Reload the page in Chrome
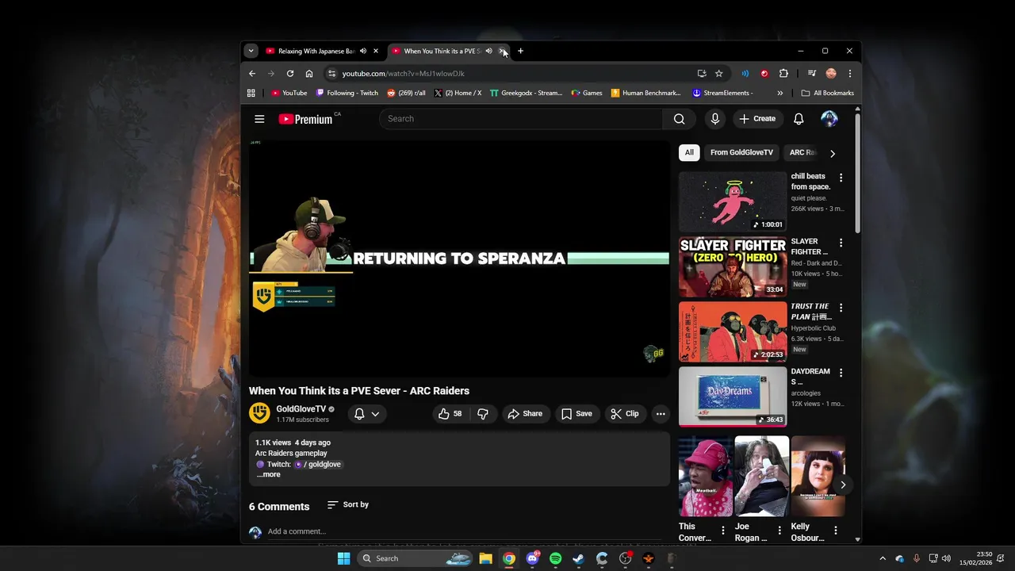Screen dimensions: 1015x571 coord(290,74)
